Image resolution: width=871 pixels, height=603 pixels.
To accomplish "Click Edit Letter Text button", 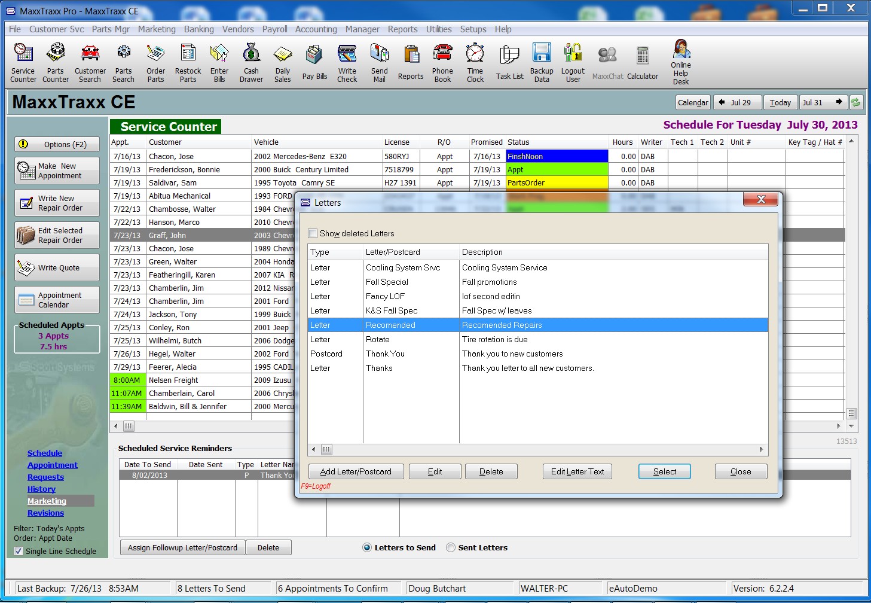I will (x=577, y=471).
